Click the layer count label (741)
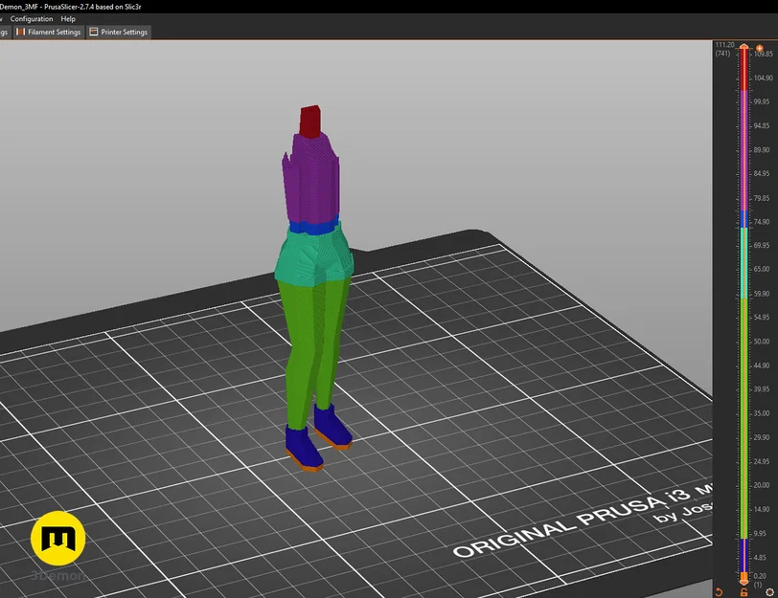The width and height of the screenshot is (778, 598). click(x=721, y=53)
